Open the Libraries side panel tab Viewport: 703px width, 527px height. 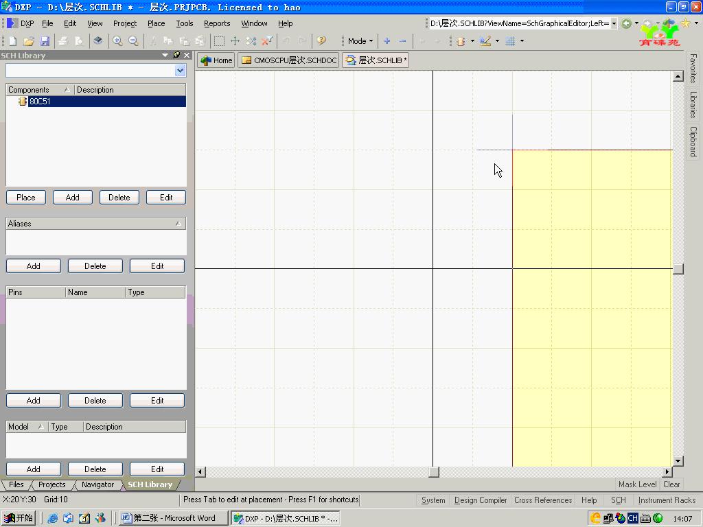tap(693, 105)
